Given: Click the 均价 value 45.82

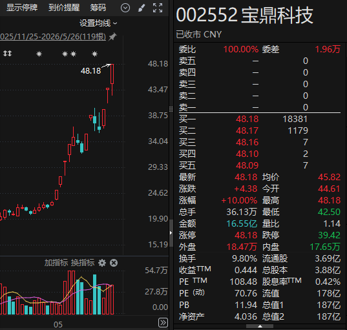Looking at the screenshot, I should tap(329, 177).
